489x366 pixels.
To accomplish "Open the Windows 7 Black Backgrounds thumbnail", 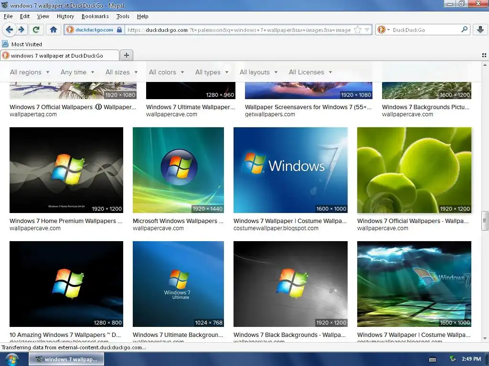I will (x=290, y=284).
